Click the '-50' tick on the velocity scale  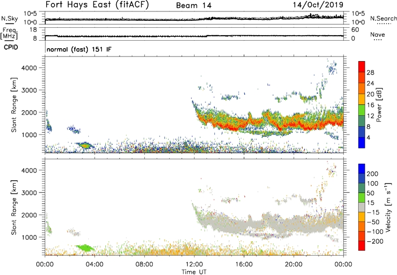(373, 222)
